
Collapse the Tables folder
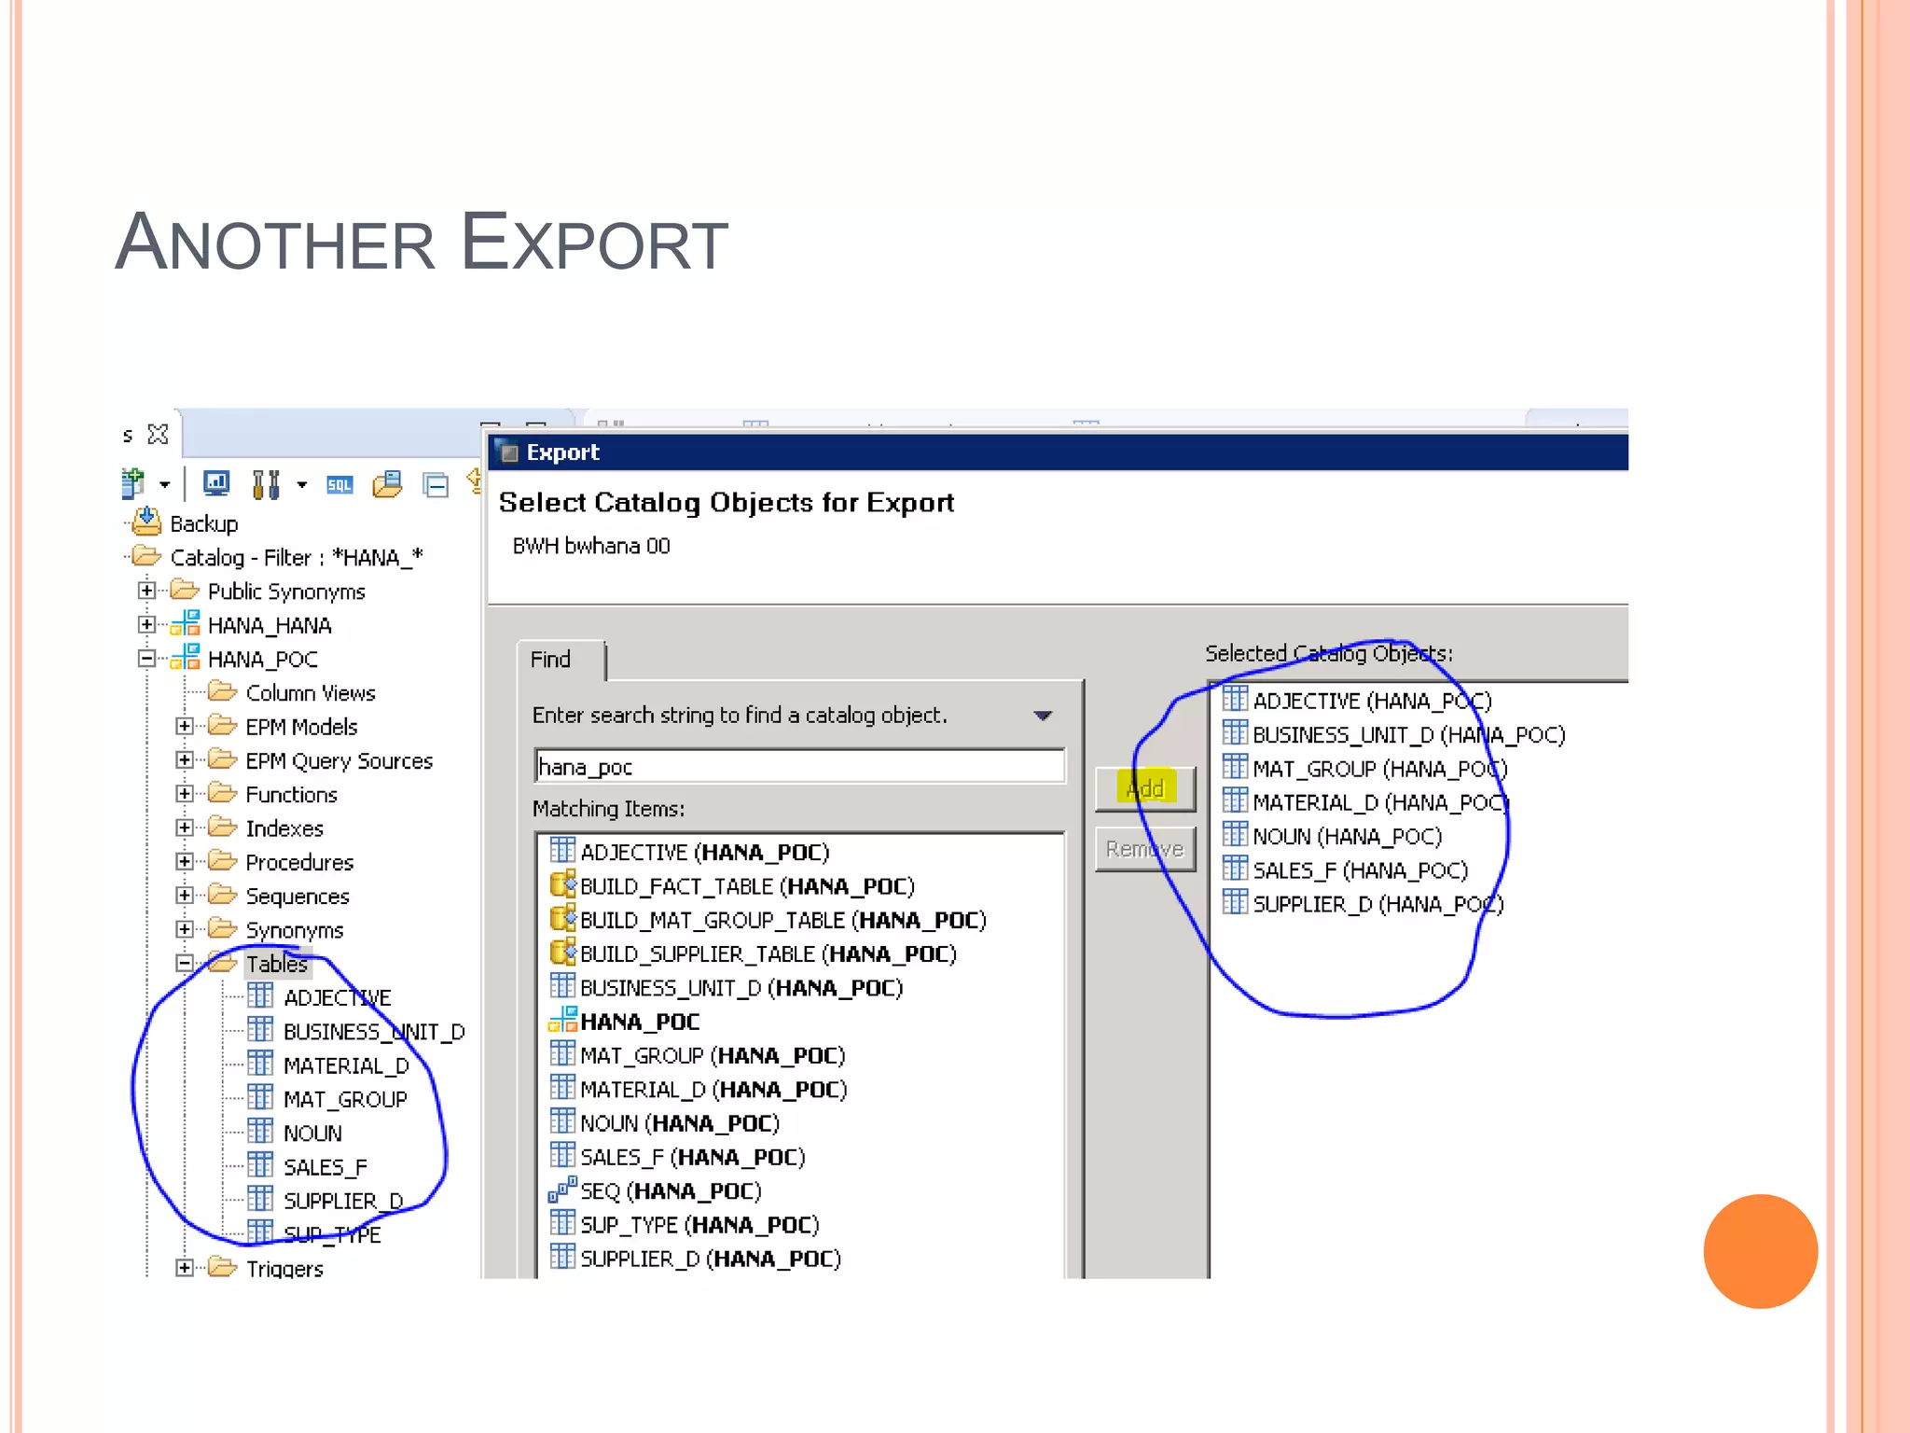click(x=185, y=963)
